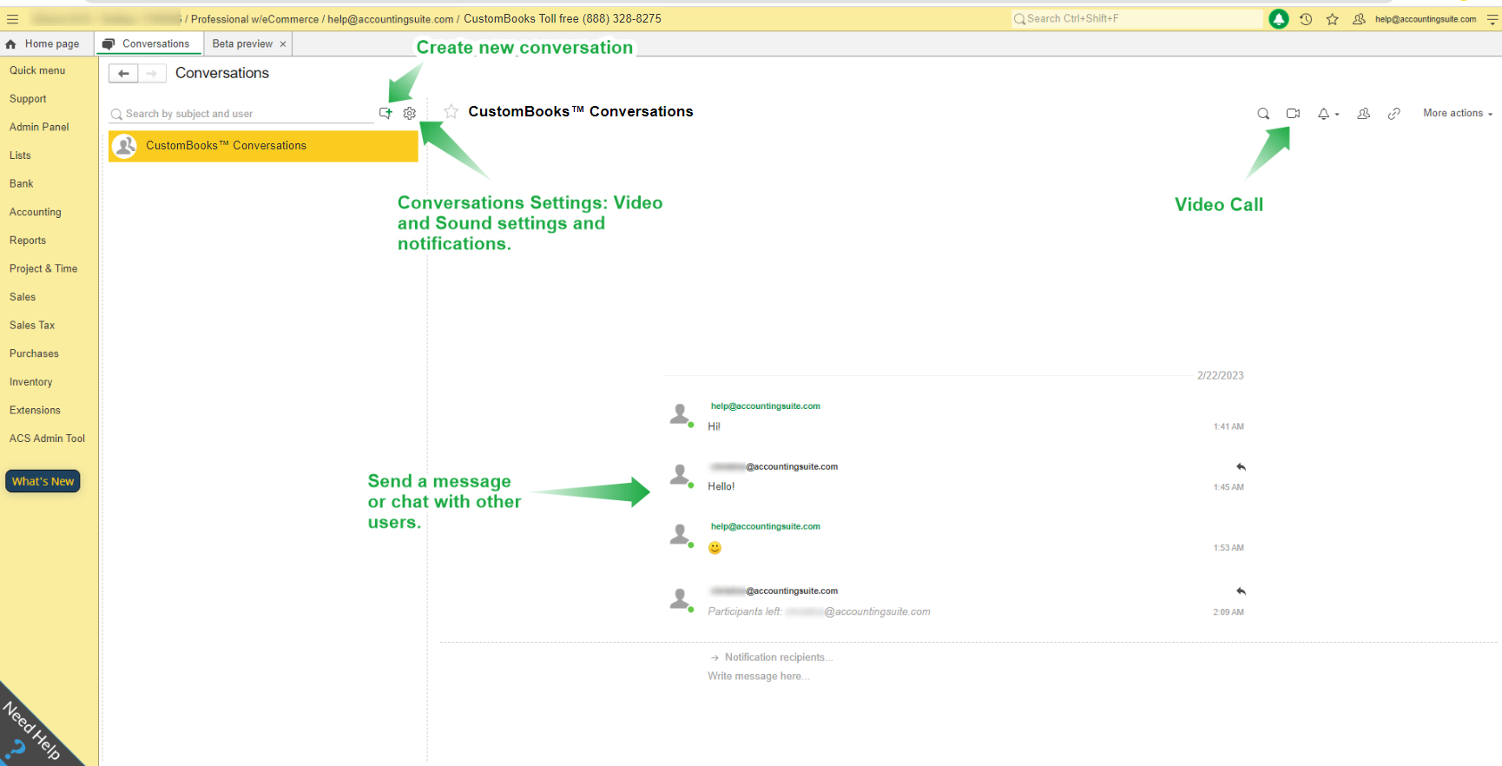Open Support in the sidebar

28,99
